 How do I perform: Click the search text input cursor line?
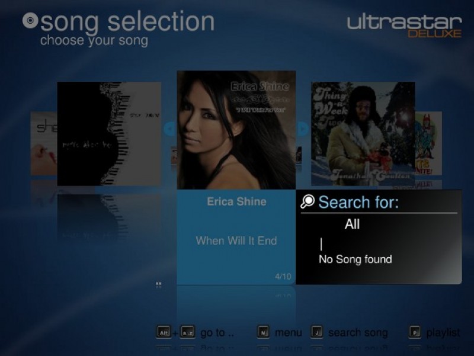321,244
